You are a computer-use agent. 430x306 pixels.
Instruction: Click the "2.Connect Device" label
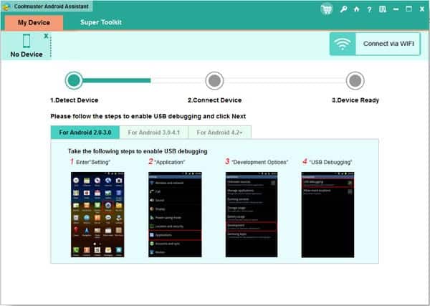[215, 100]
